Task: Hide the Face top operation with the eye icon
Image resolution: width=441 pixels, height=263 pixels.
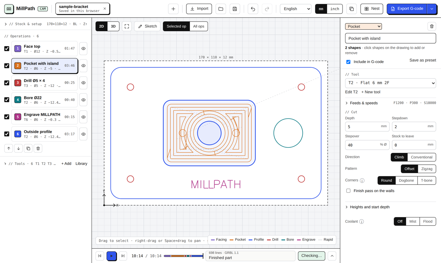Action: tap(83, 48)
